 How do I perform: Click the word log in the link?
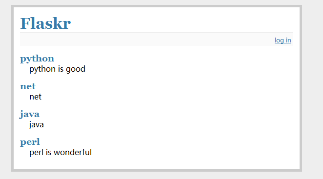coord(279,40)
